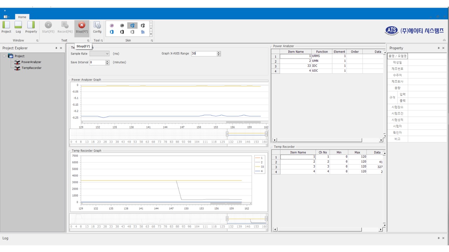
Task: Click the Record(F6) ribbon button
Action: pyautogui.click(x=65, y=27)
